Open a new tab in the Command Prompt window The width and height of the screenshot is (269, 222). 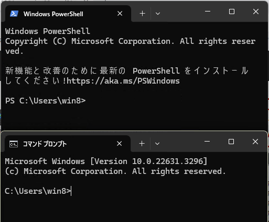tap(142, 144)
